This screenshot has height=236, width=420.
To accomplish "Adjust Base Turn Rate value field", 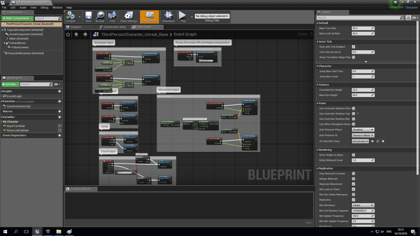I will 363,29.
